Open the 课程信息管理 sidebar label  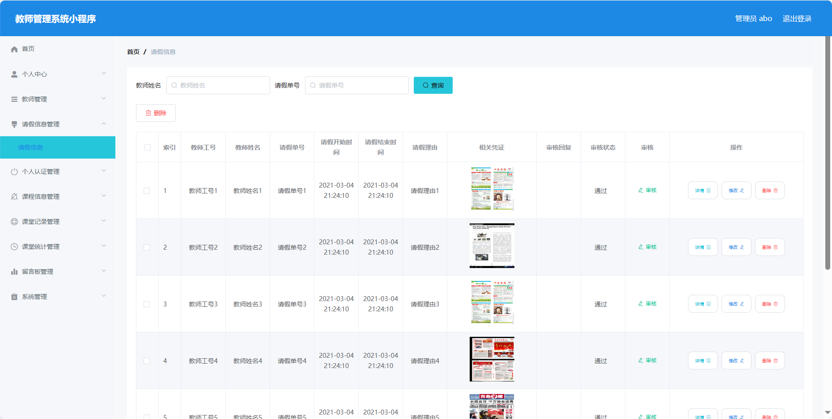pyautogui.click(x=41, y=197)
